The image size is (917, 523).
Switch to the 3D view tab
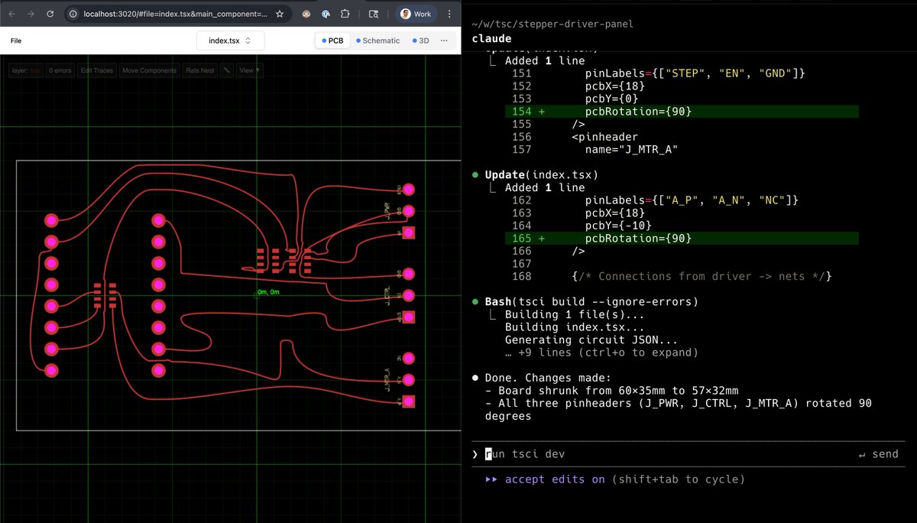click(420, 41)
